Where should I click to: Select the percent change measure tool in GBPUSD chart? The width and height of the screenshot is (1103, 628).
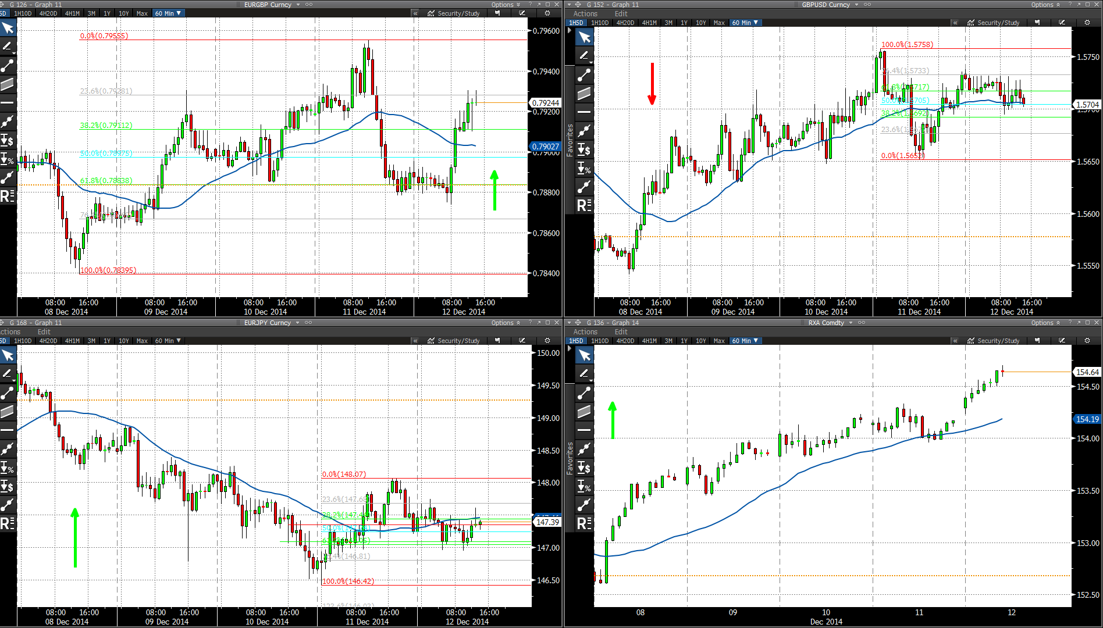pos(584,169)
